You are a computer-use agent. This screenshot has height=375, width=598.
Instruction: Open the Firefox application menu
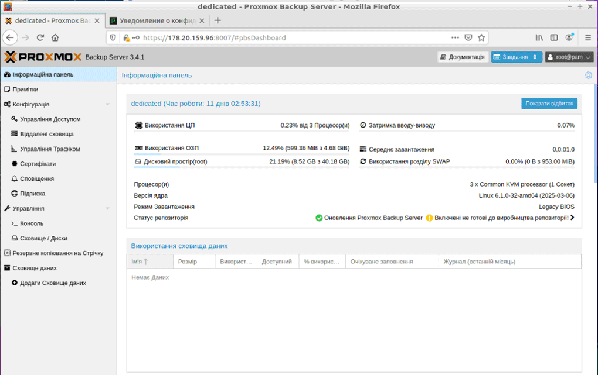coord(587,37)
